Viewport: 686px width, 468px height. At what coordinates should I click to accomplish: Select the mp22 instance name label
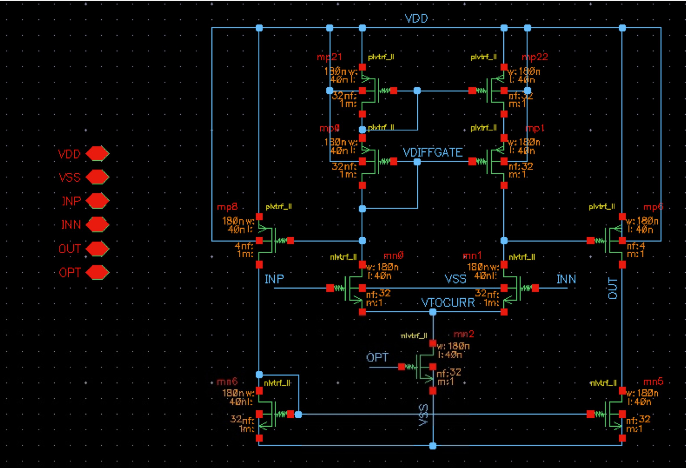[535, 57]
